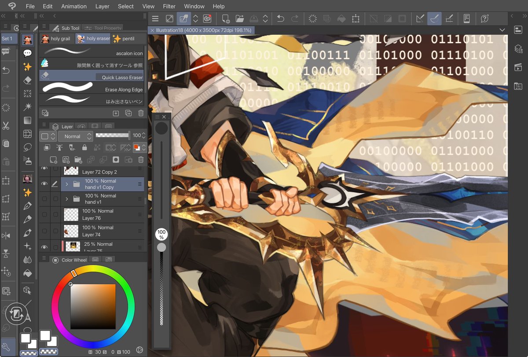Open the File menu

pos(30,6)
